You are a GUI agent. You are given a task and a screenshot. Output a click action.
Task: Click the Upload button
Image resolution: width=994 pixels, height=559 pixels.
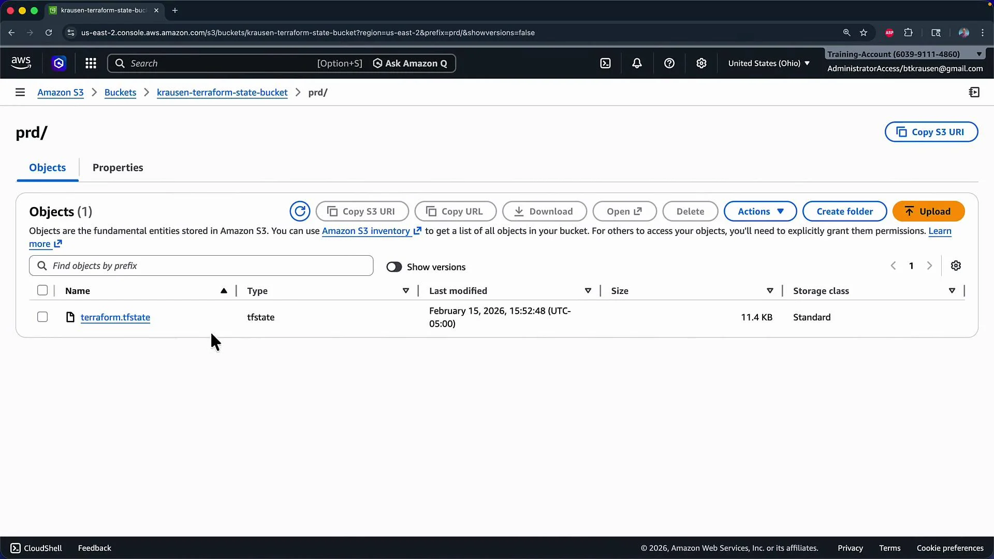coord(929,211)
